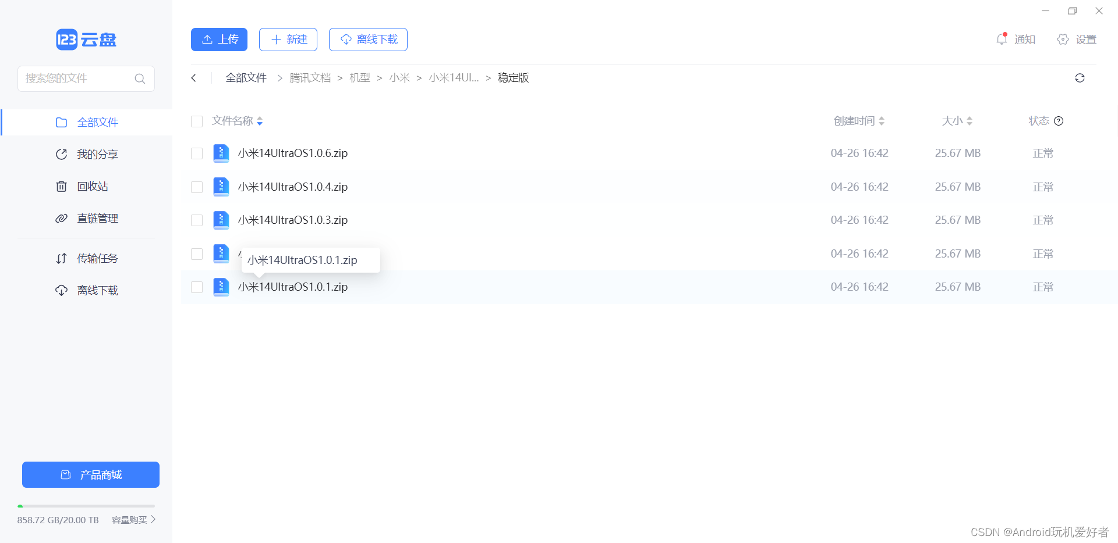
Task: Open 直链管理 in sidebar
Action: pyautogui.click(x=87, y=218)
